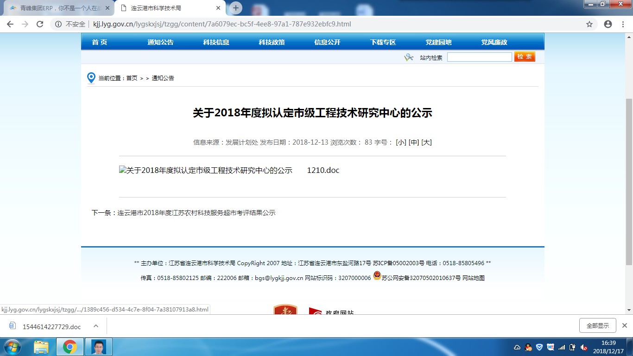This screenshot has height=356, width=633.
Task: Go to 科技政策 in the navigation bar
Action: coord(272,42)
